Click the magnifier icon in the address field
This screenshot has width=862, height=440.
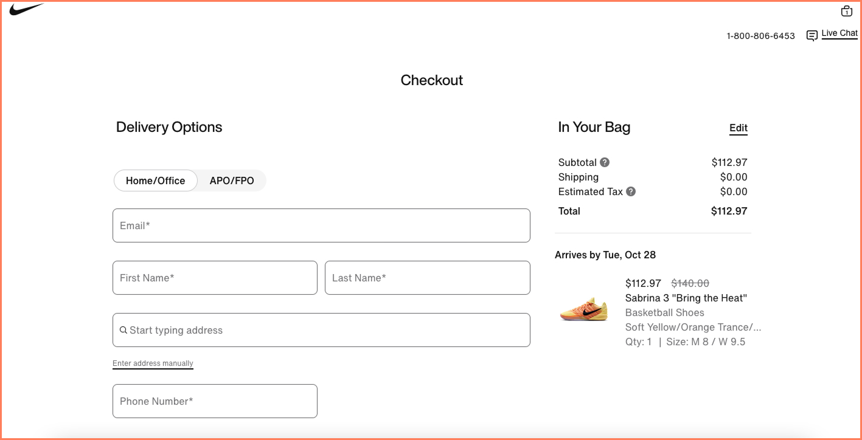pyautogui.click(x=124, y=330)
